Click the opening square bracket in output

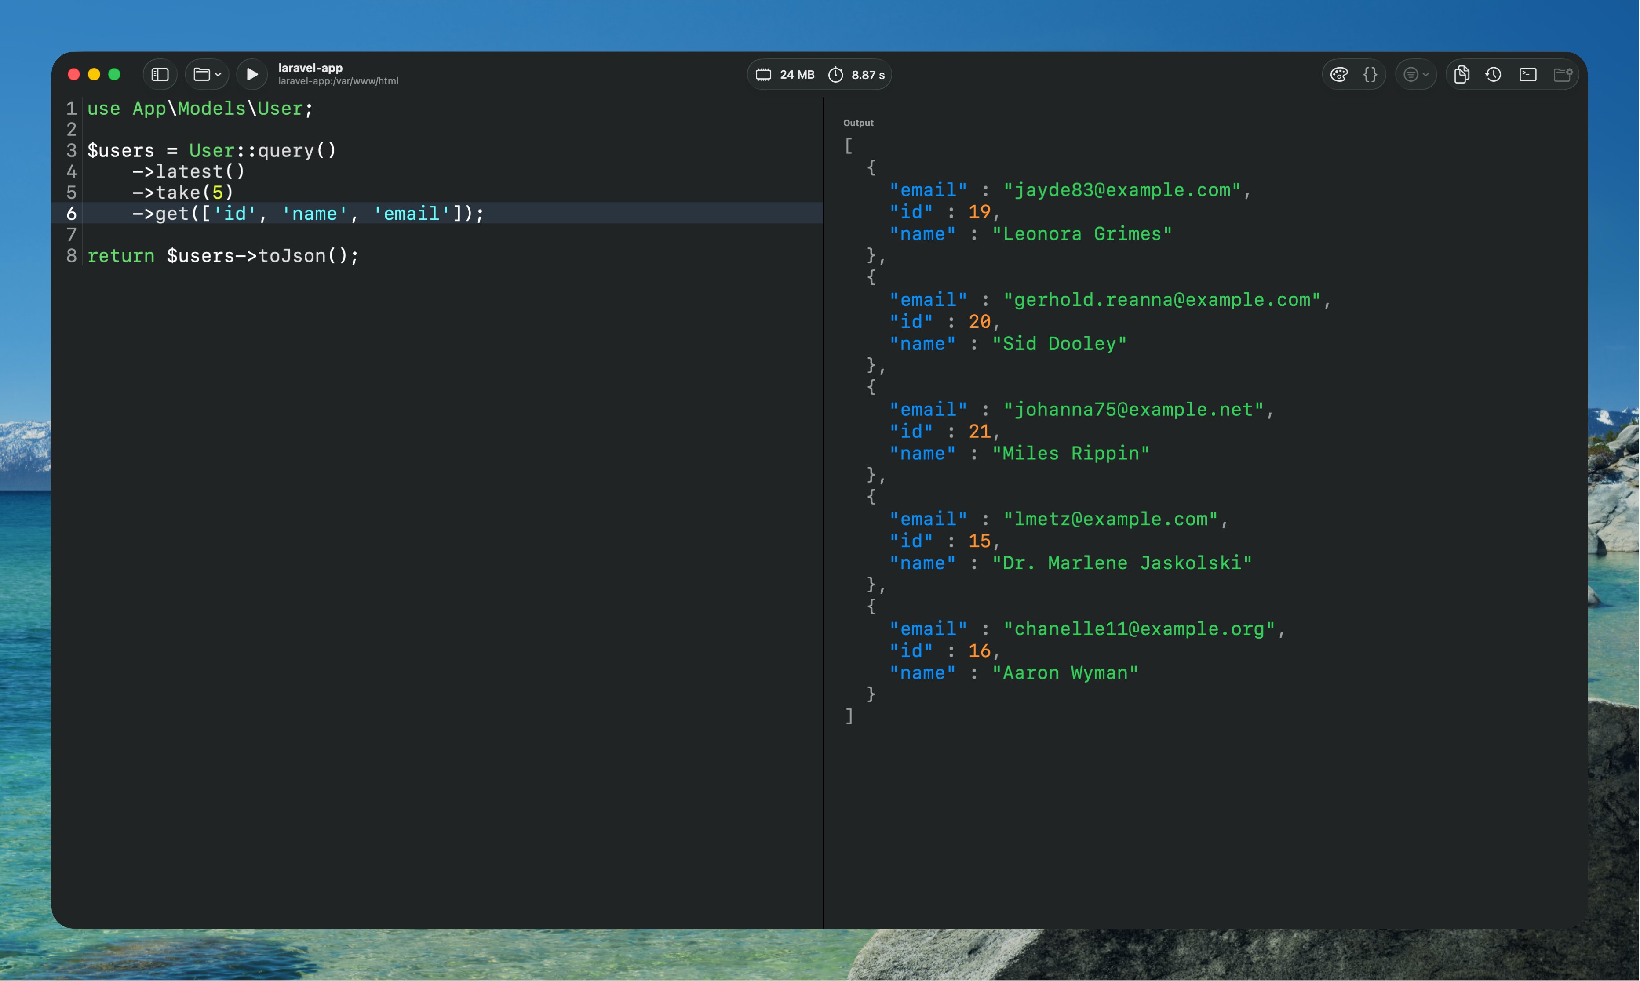tap(849, 146)
